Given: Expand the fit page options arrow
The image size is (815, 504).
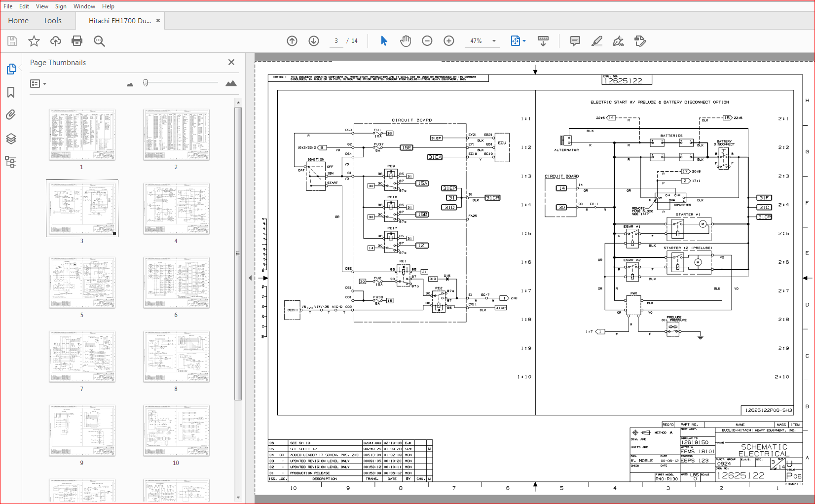Looking at the screenshot, I should pos(524,41).
